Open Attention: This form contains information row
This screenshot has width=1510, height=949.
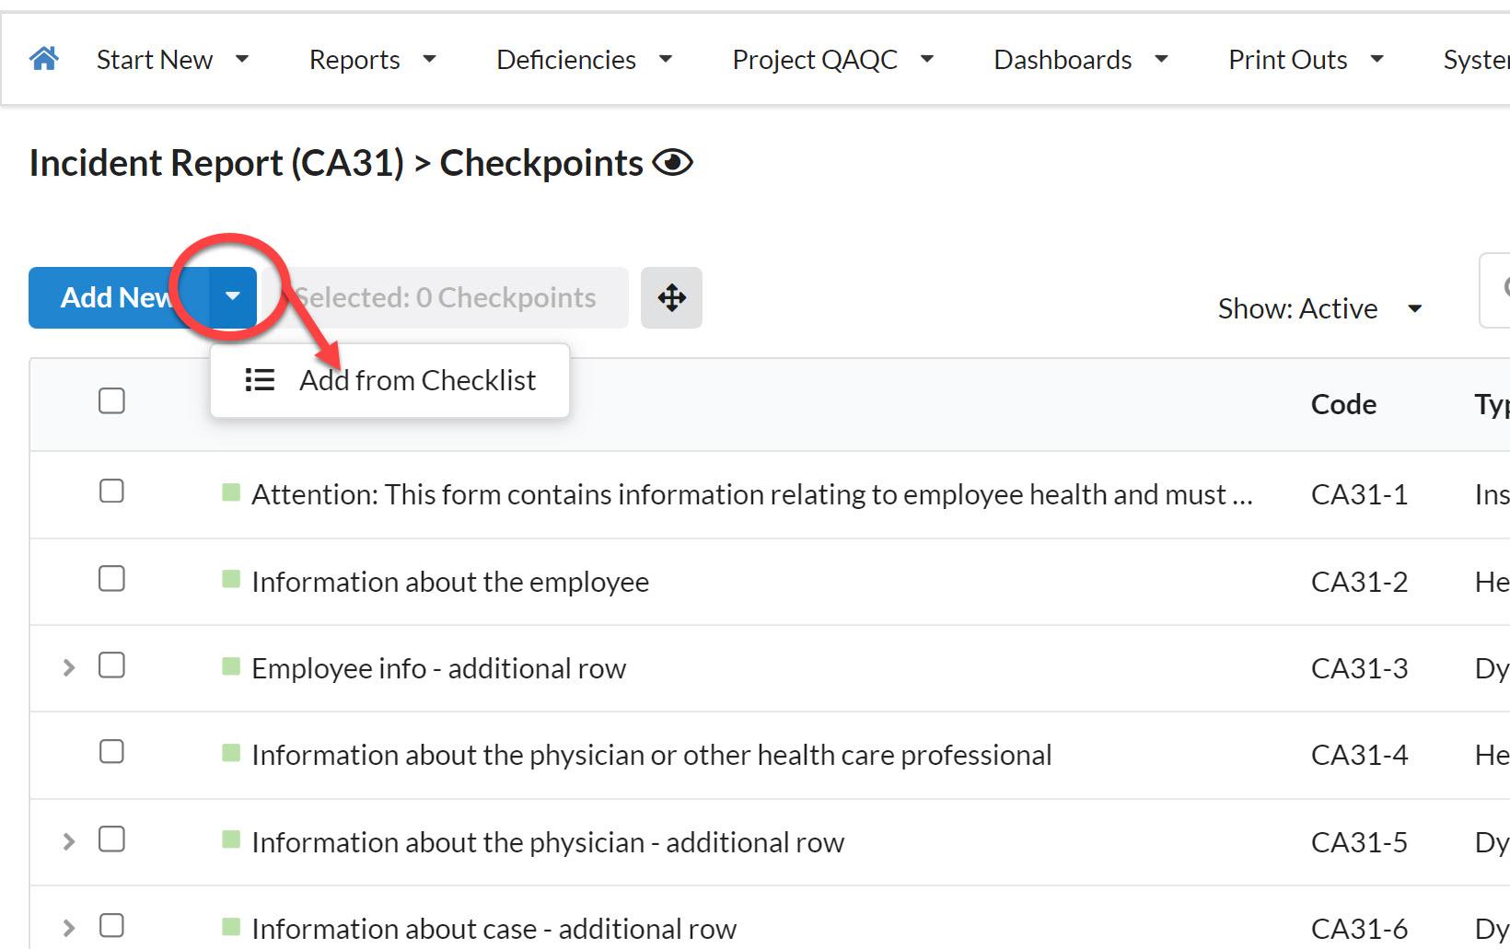click(x=751, y=494)
